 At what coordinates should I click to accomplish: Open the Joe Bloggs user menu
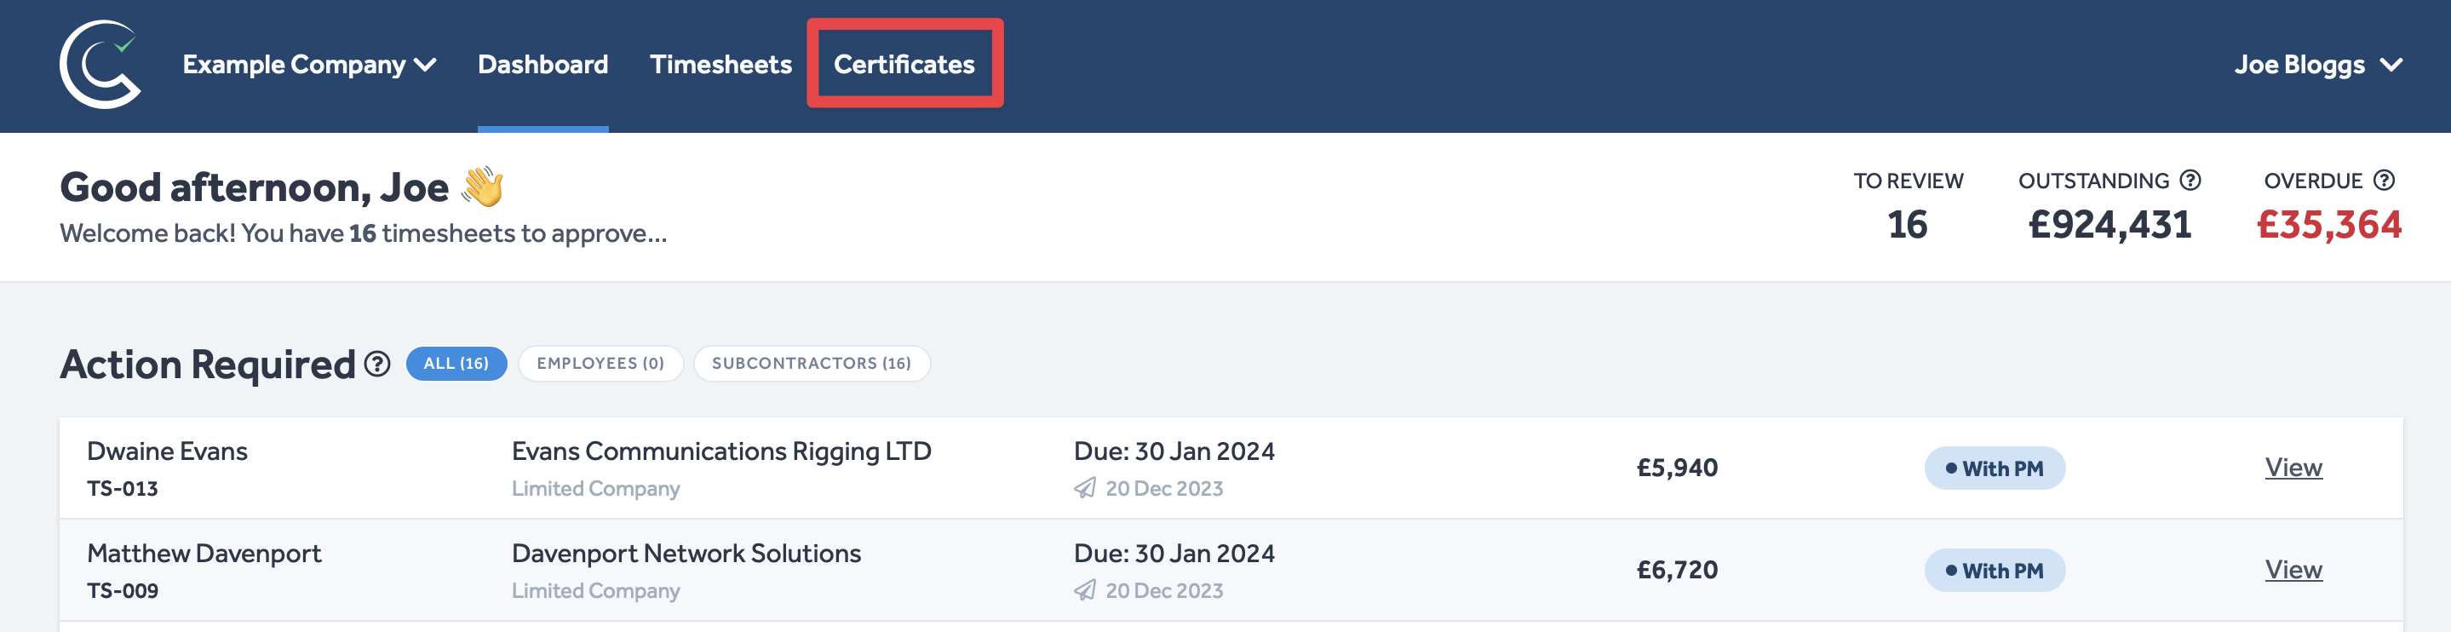click(2299, 65)
